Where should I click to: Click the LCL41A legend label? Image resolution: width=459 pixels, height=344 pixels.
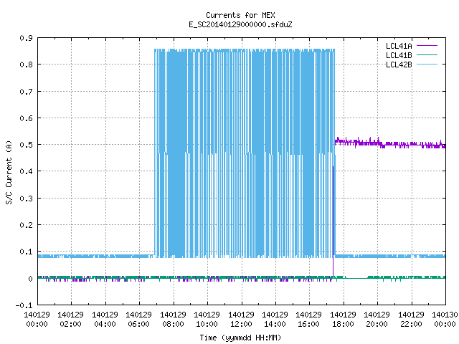[399, 46]
